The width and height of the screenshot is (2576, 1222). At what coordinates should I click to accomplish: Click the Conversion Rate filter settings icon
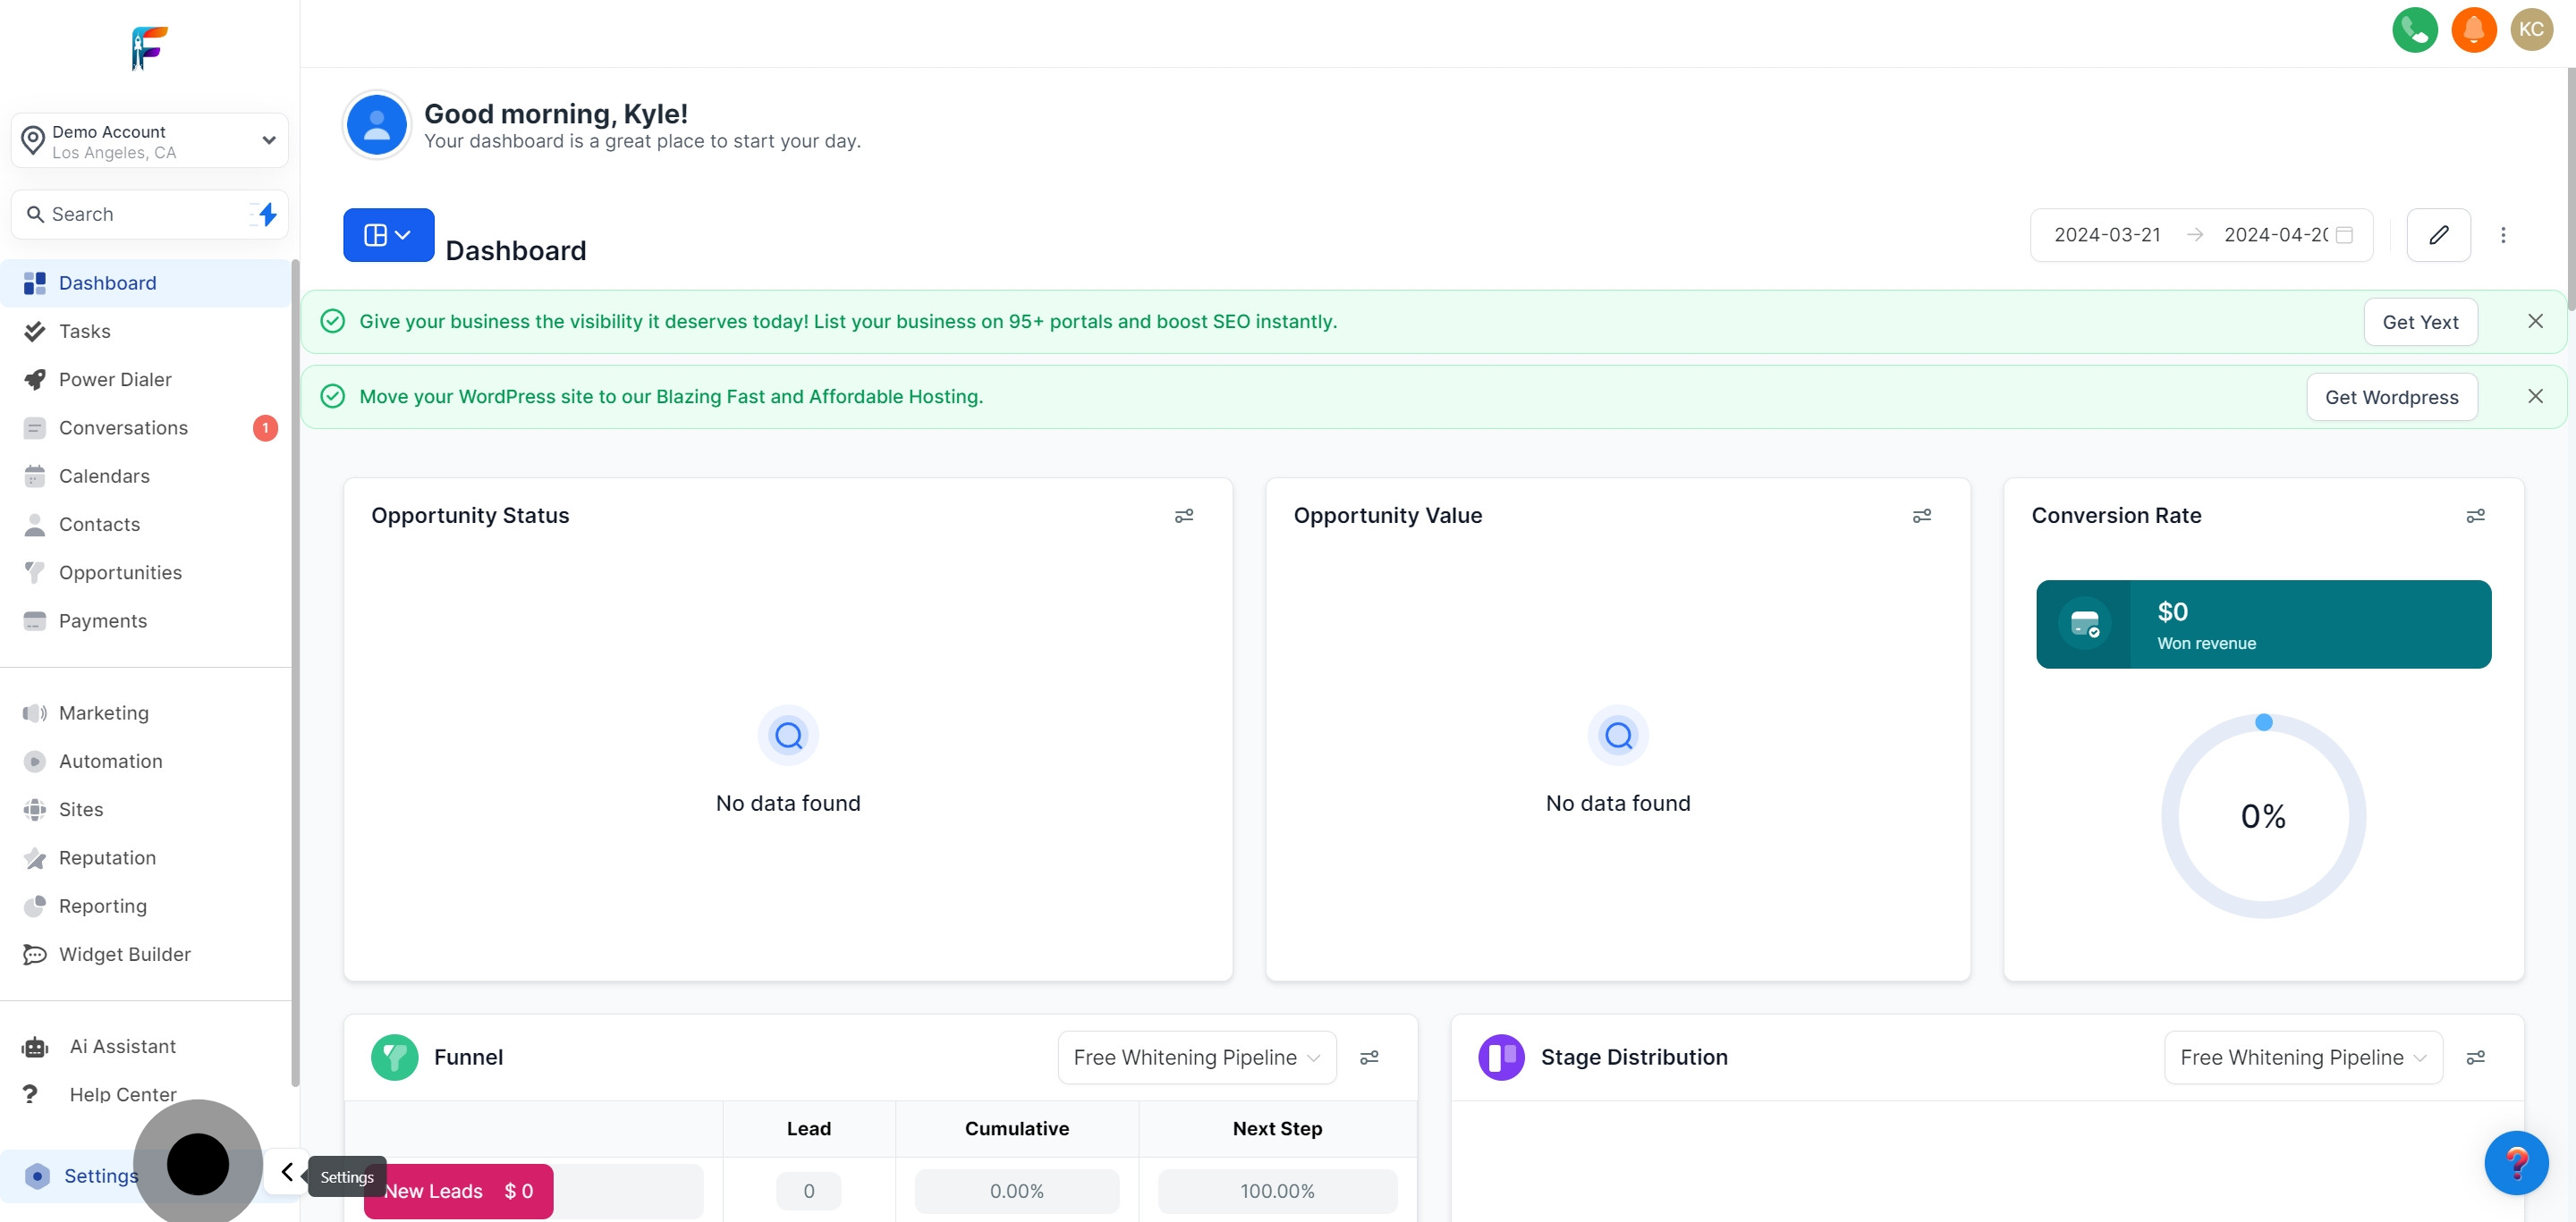[2475, 516]
